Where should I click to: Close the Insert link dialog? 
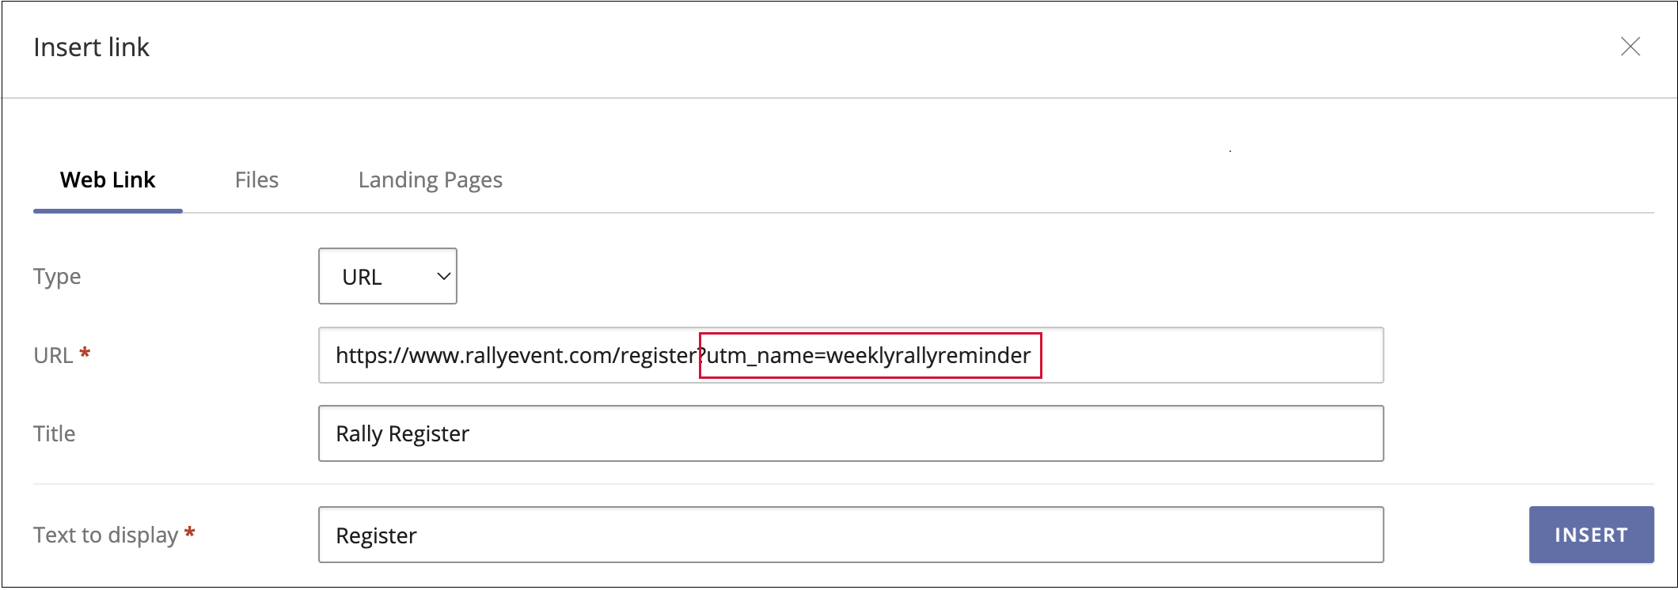coord(1630,47)
